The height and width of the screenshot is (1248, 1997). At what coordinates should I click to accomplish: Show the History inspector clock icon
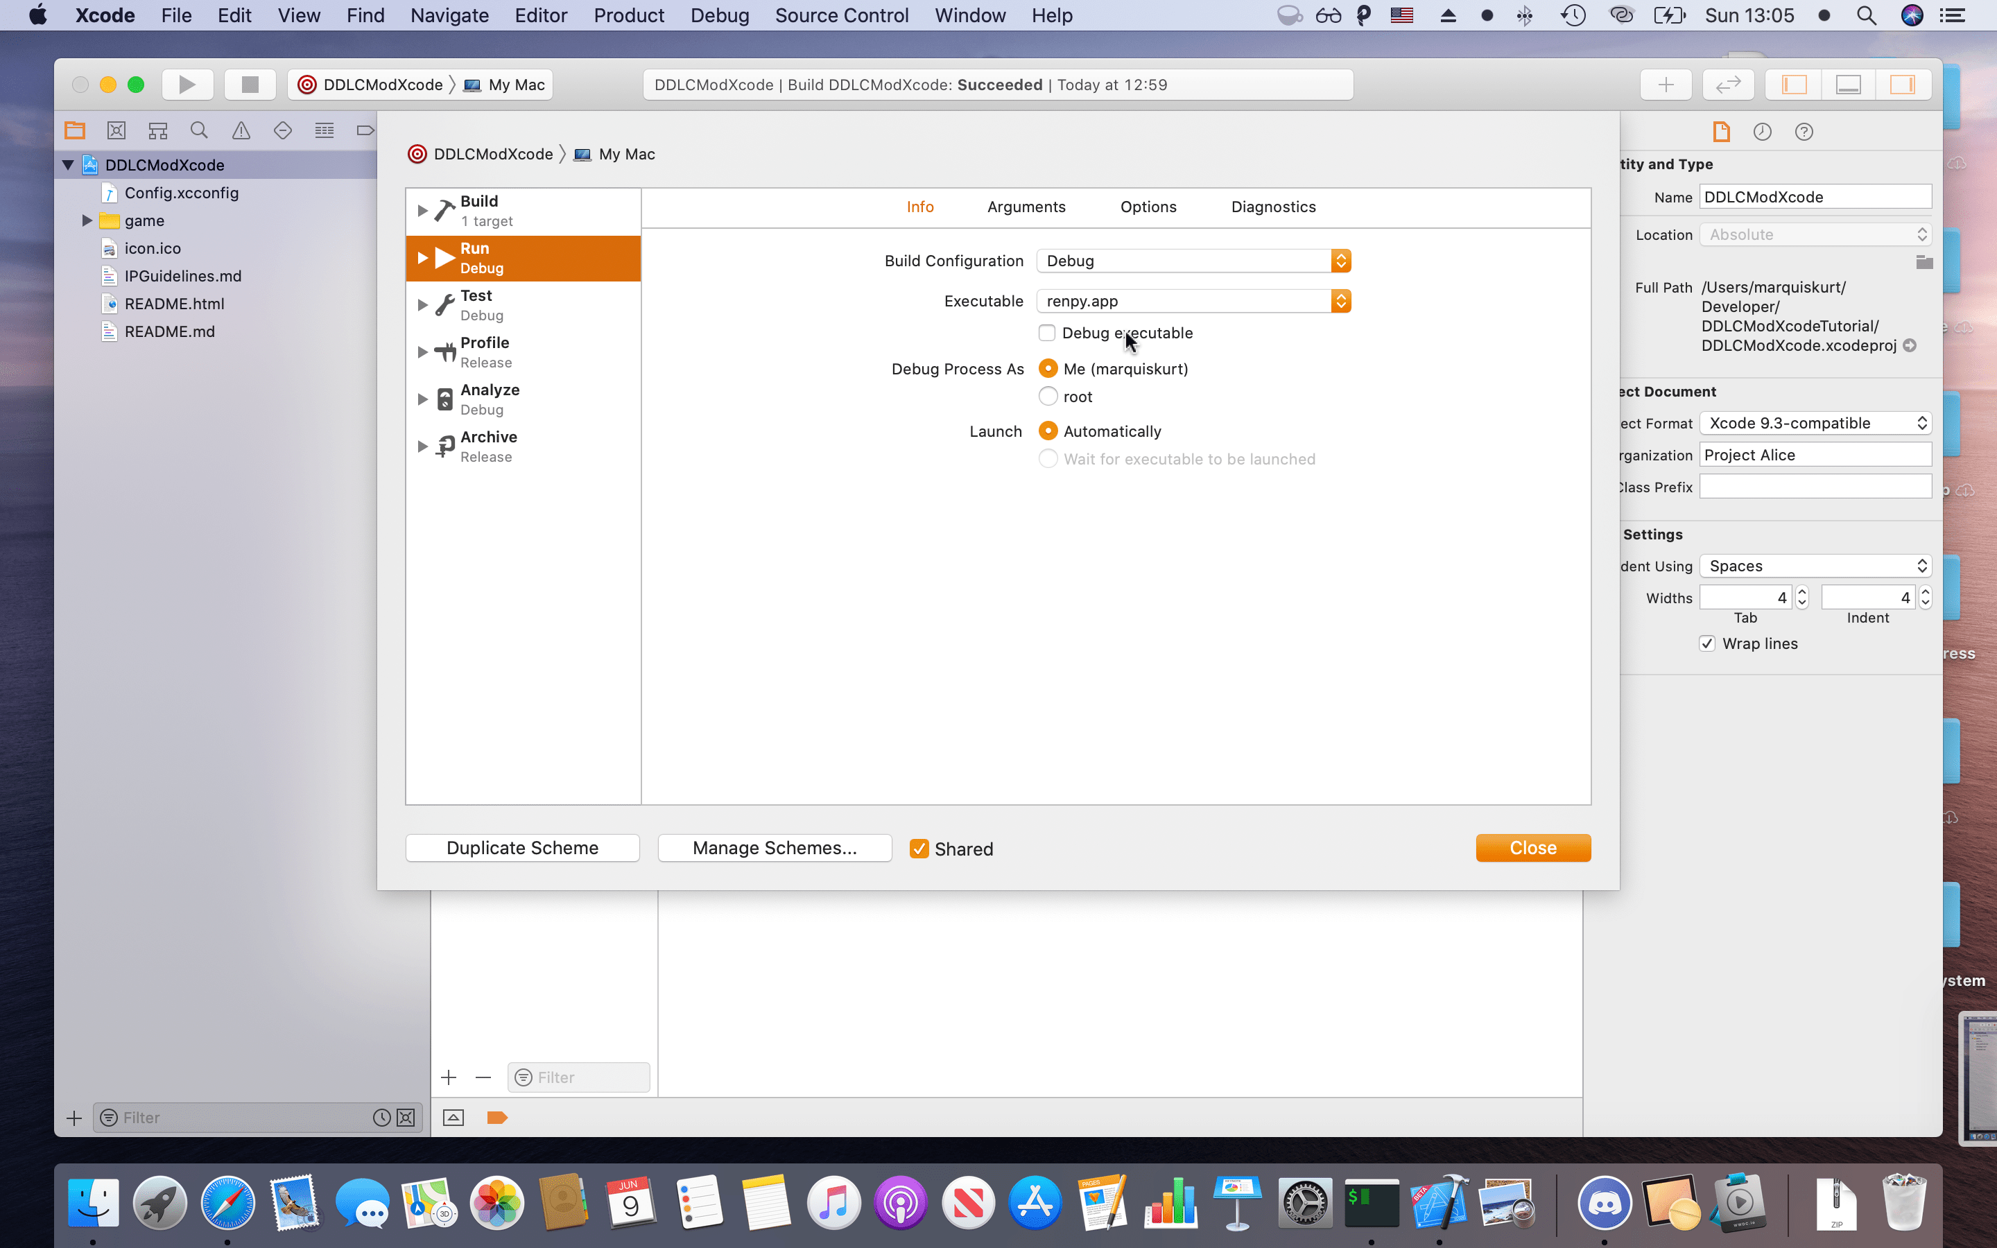[1763, 131]
